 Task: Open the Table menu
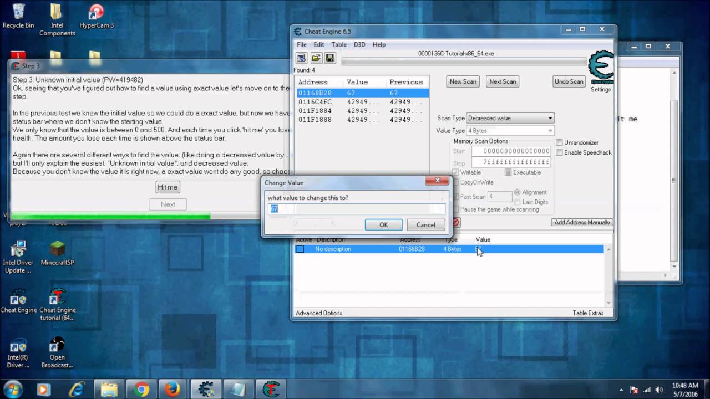[x=339, y=44]
